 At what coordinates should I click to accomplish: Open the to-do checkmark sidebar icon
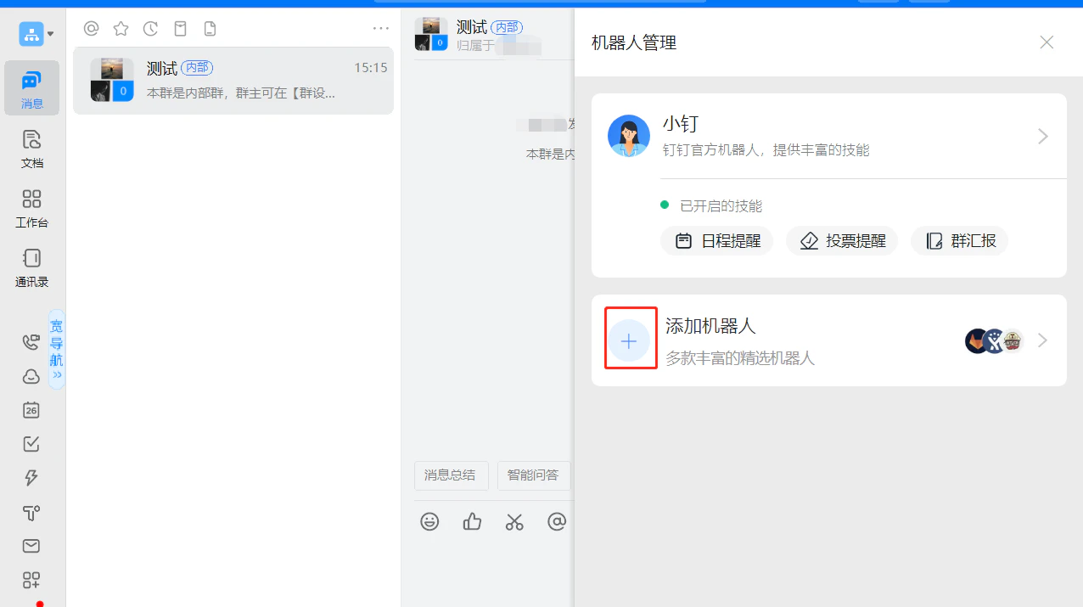[31, 444]
